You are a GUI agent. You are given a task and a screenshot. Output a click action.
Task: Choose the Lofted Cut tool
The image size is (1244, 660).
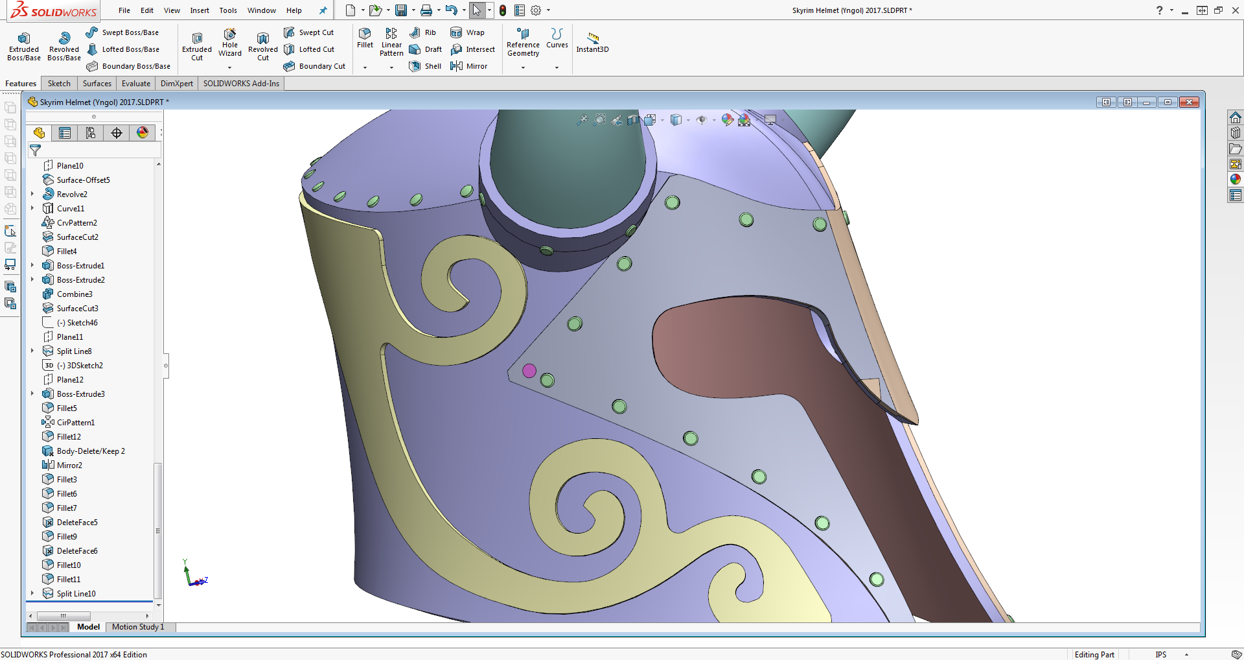[309, 49]
